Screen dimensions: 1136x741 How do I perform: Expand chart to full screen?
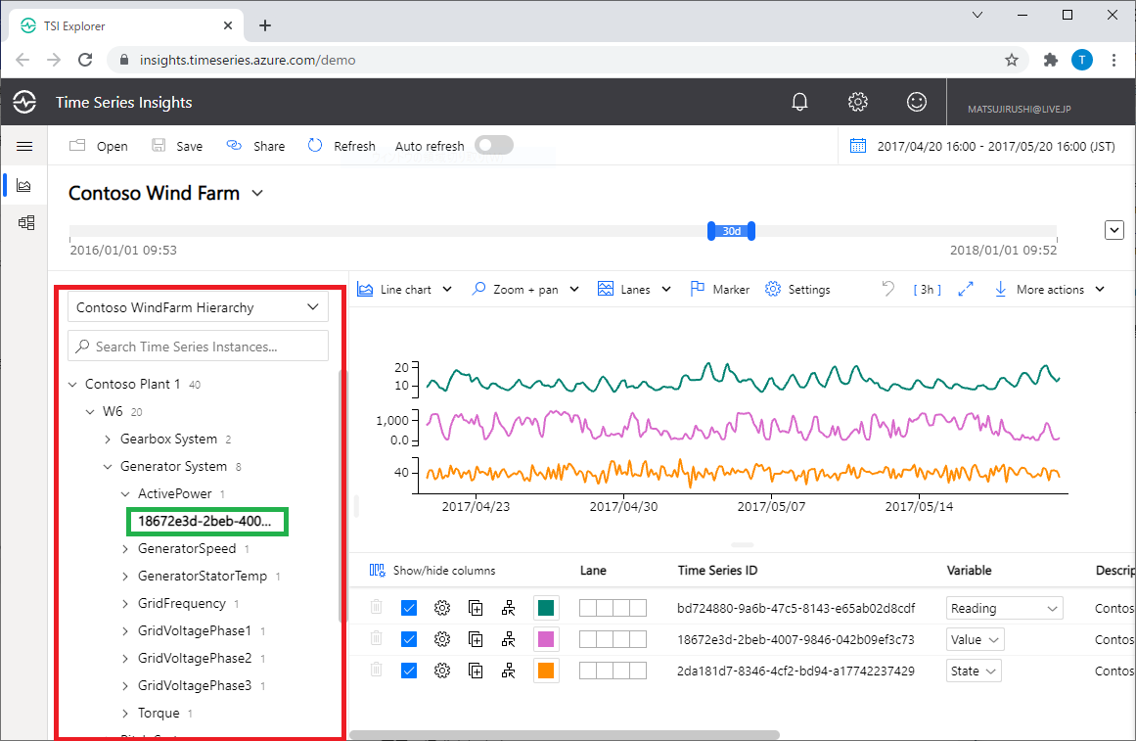pos(965,289)
